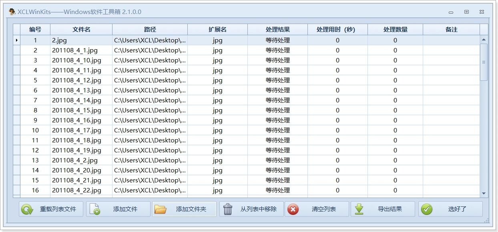Click the 添加文件夹 label text
The height and width of the screenshot is (232, 498).
[x=191, y=209]
